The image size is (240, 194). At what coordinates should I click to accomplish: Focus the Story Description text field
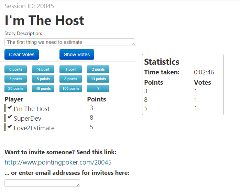[x=69, y=42]
